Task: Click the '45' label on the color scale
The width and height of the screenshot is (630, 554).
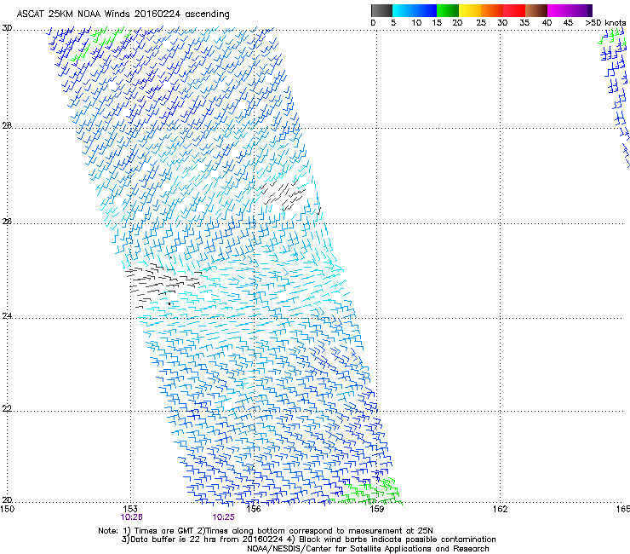Action: pyautogui.click(x=568, y=23)
